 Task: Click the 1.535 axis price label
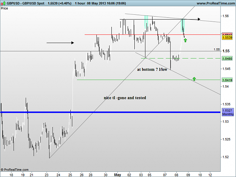pos(226,104)
